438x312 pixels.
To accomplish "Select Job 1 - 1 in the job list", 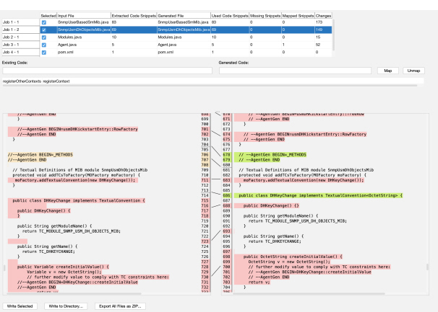I will tap(19, 22).
